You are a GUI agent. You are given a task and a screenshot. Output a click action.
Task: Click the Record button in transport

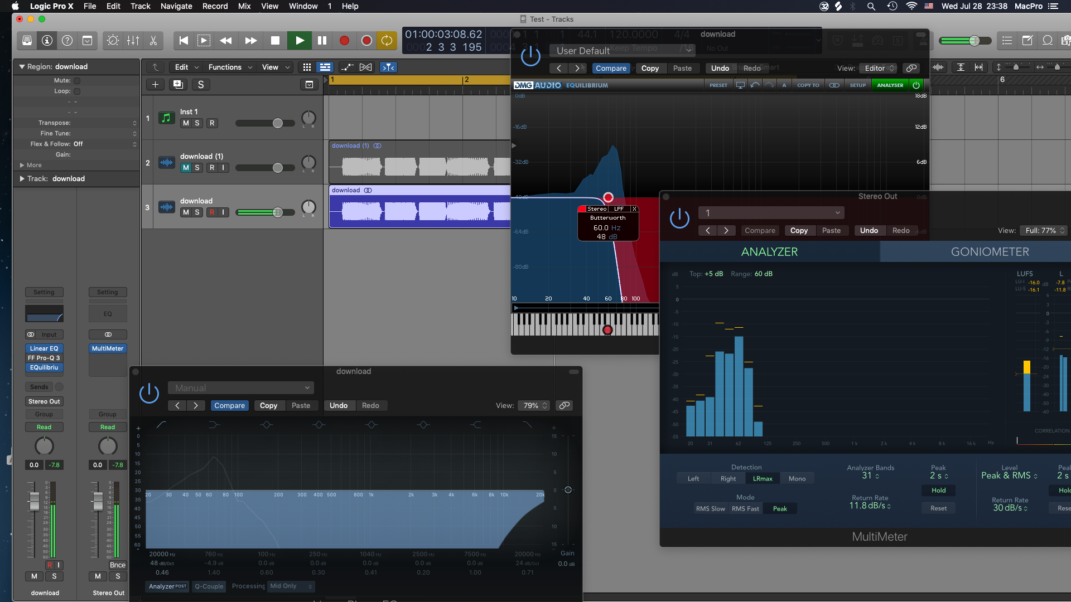344,41
